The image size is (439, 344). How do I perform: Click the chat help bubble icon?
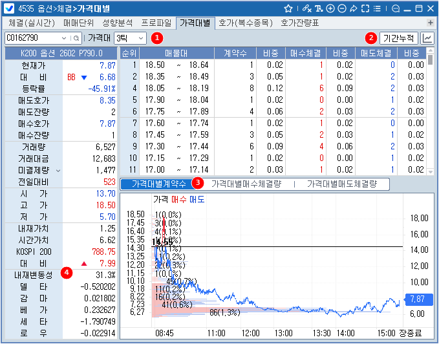(x=396, y=8)
